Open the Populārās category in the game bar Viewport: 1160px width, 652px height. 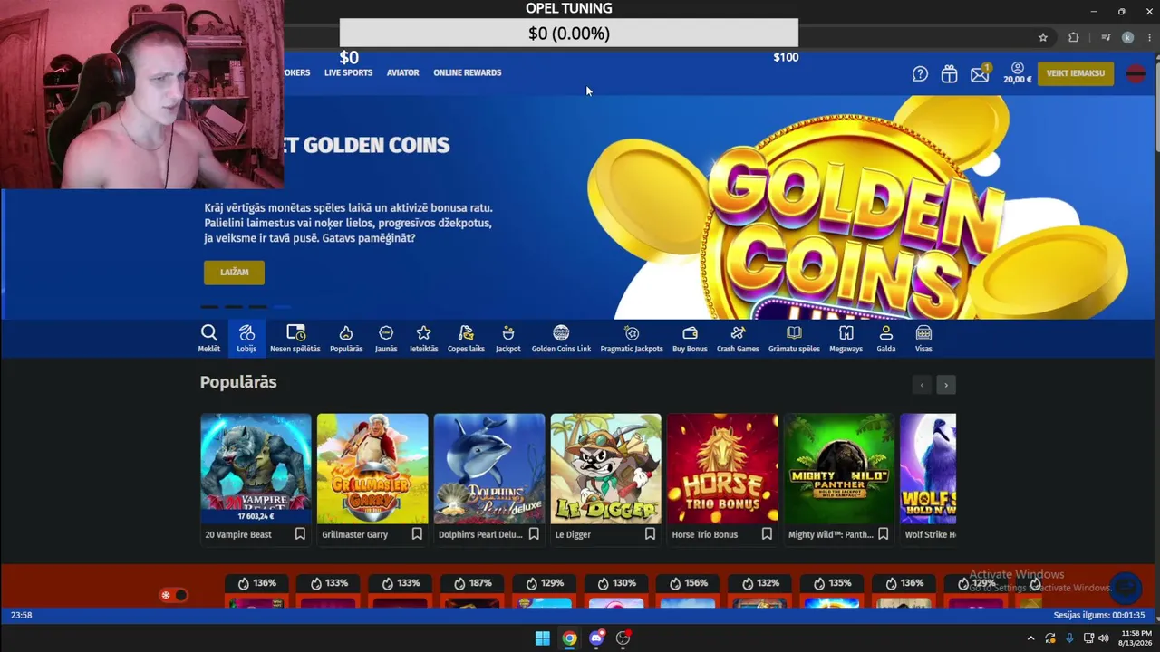coord(346,339)
